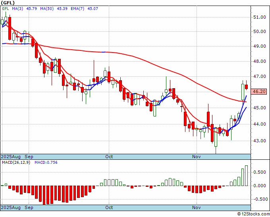270x217 pixels.
Task: Click the 45.00 price axis label
Action: 260,108
